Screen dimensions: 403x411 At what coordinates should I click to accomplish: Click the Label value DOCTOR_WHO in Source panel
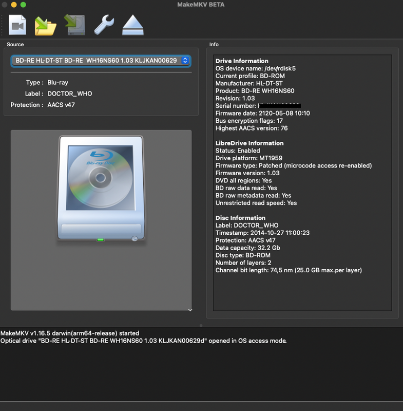70,94
